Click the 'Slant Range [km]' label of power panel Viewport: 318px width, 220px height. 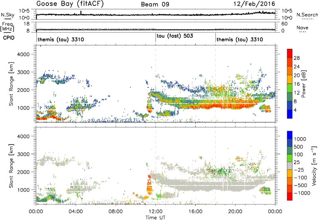coord(12,84)
